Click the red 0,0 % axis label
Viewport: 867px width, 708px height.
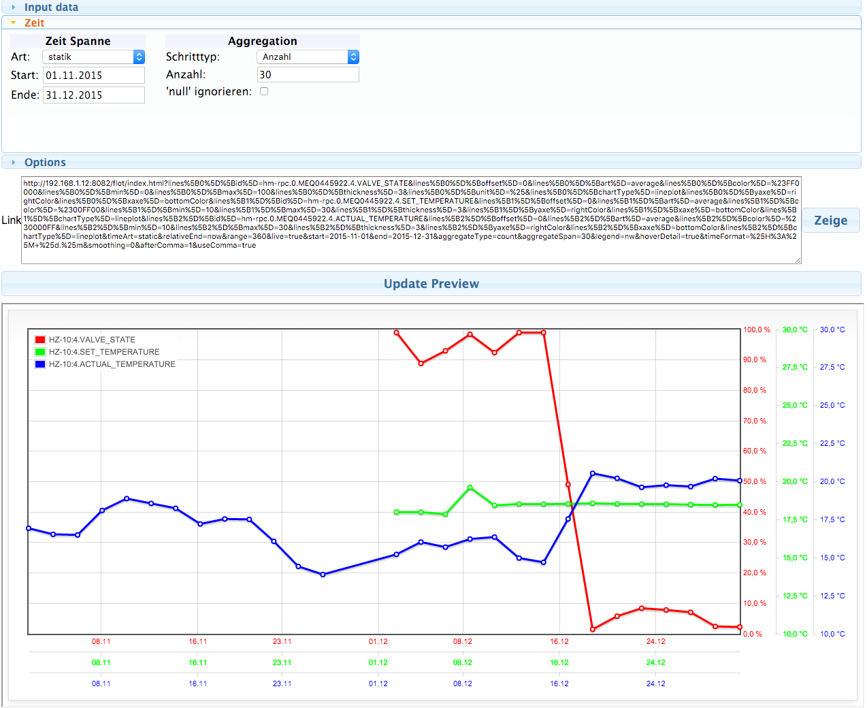(753, 634)
